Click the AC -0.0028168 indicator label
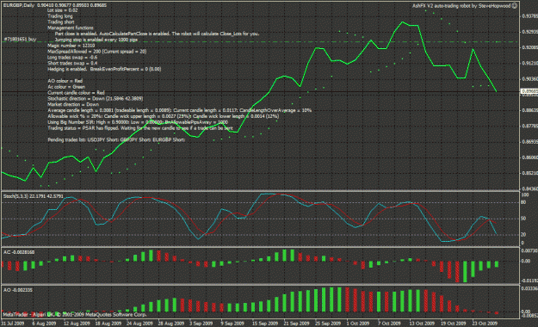The width and height of the screenshot is (538, 327). coord(19,252)
